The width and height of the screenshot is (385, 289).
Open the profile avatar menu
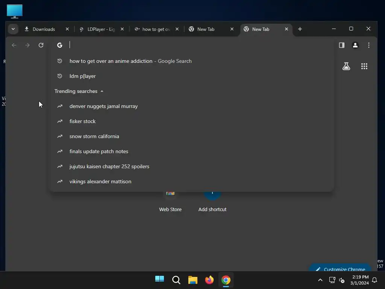point(355,45)
